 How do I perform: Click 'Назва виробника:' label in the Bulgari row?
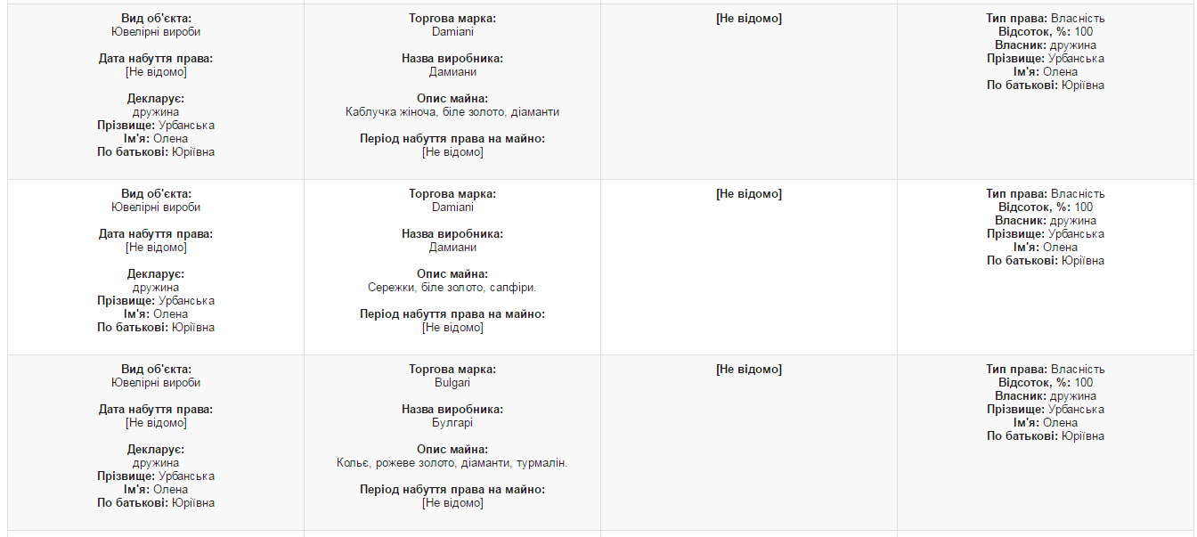[x=452, y=410]
